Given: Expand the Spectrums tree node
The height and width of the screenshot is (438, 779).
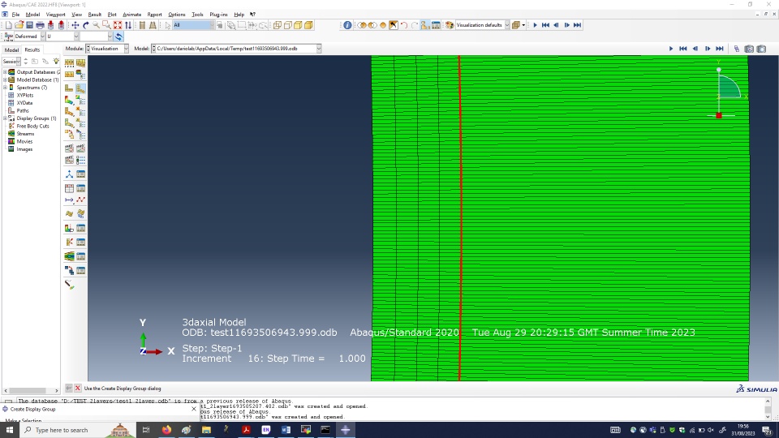Looking at the screenshot, I should pos(5,88).
